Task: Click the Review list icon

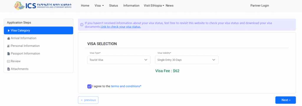Action: 9,61
